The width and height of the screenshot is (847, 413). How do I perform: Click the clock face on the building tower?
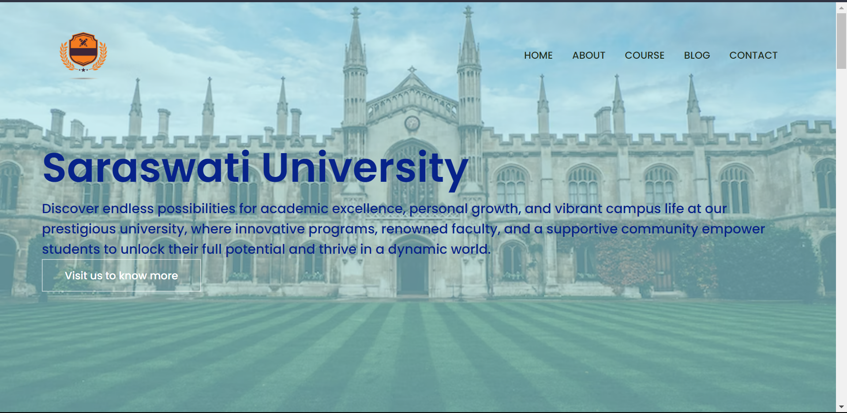coord(412,123)
